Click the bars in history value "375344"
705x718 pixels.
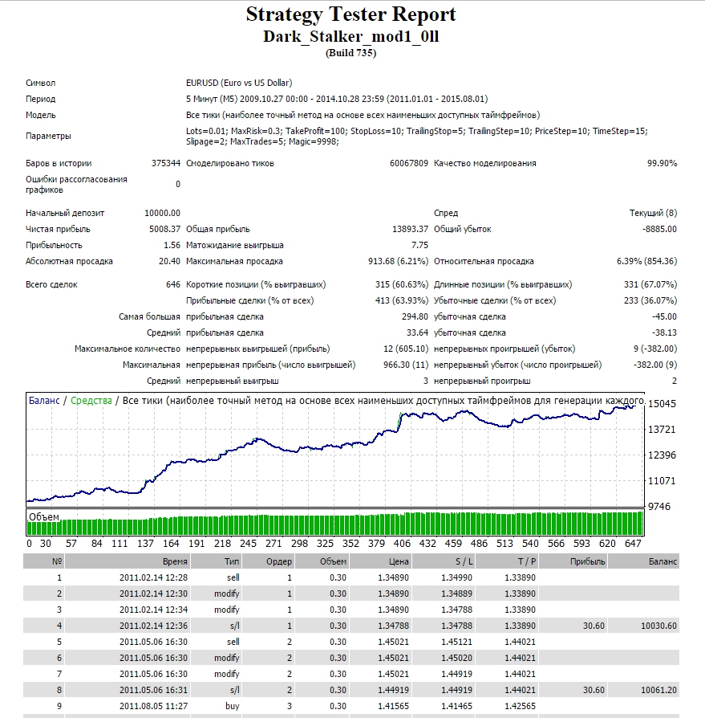pos(166,163)
